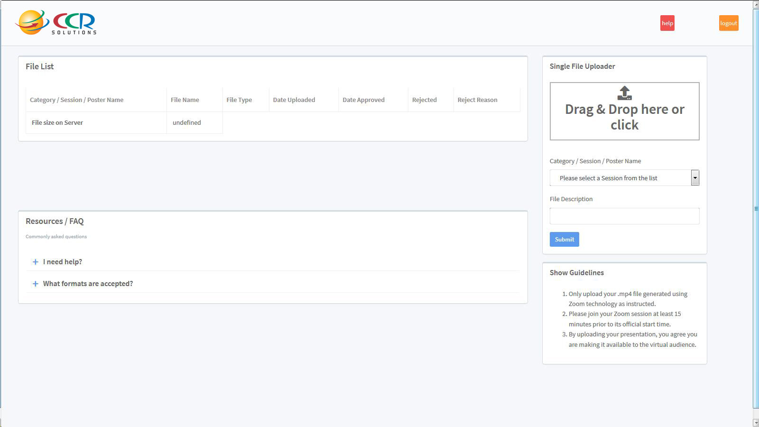Image resolution: width=759 pixels, height=427 pixels.
Task: Click the blue Submit button
Action: pos(564,239)
